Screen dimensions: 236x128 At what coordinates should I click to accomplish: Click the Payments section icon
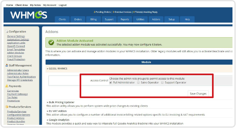coord(7,86)
